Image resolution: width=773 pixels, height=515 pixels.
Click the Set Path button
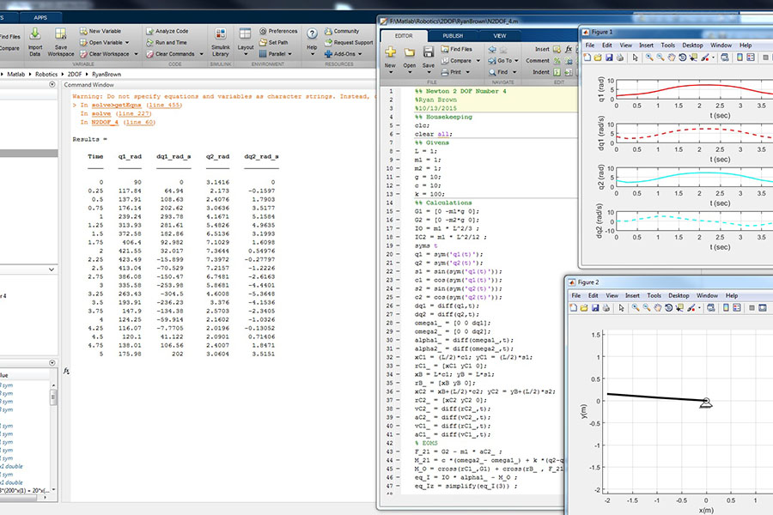[274, 42]
